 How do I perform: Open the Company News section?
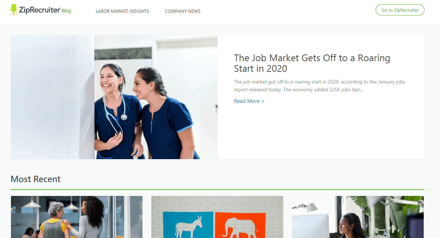coord(183,11)
